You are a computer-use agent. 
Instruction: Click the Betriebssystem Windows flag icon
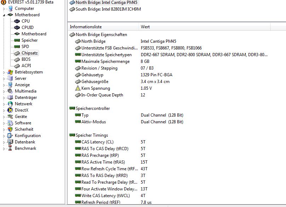click(x=10, y=72)
